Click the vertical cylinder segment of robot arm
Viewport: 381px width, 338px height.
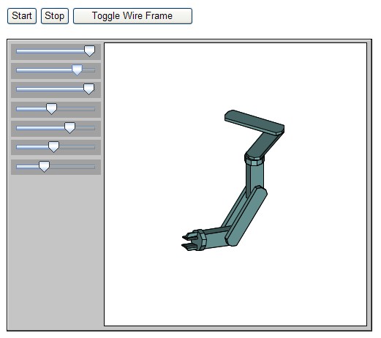pos(254,177)
